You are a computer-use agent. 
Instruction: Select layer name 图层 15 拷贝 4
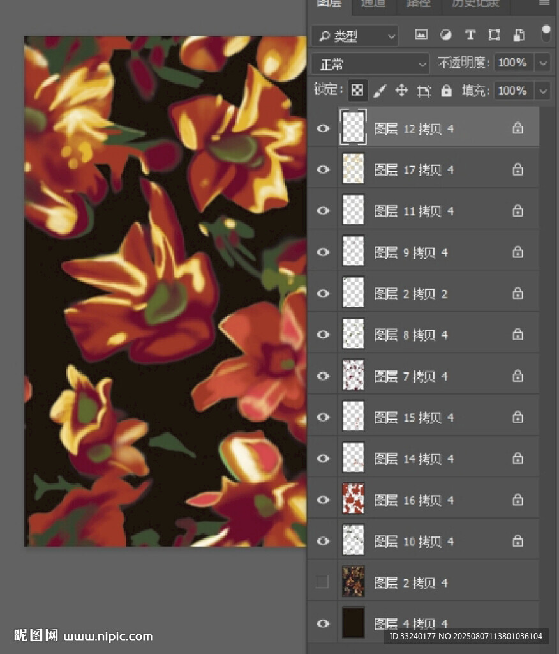(414, 418)
